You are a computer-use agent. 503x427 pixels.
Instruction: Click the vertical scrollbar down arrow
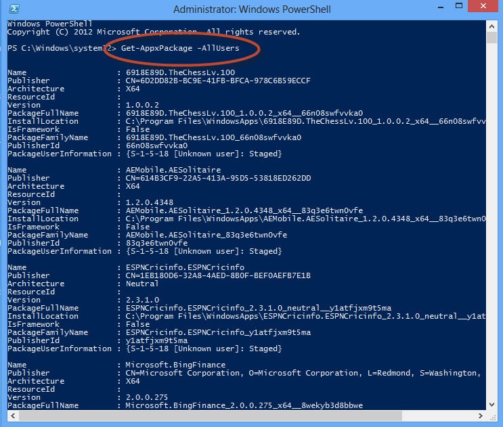pyautogui.click(x=492, y=405)
